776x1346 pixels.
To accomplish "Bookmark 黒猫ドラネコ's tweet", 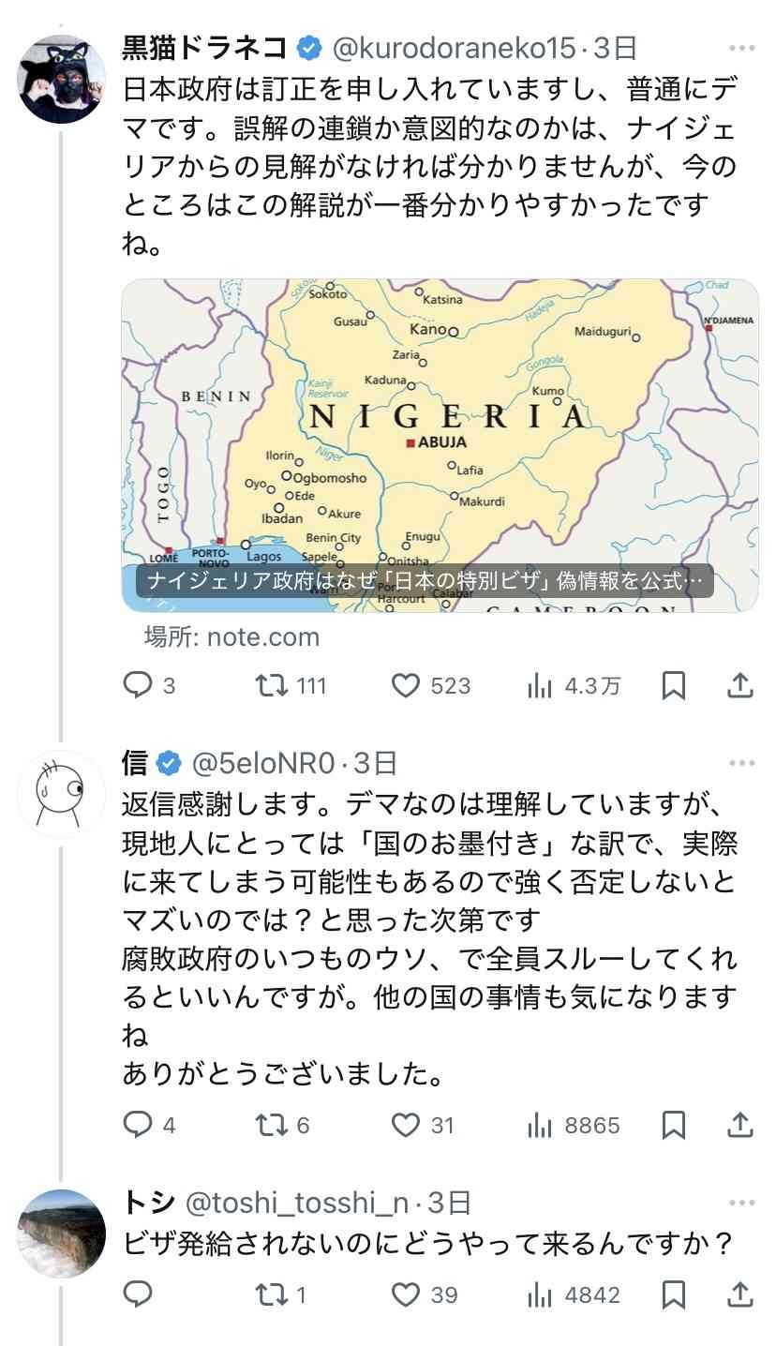I will (673, 686).
